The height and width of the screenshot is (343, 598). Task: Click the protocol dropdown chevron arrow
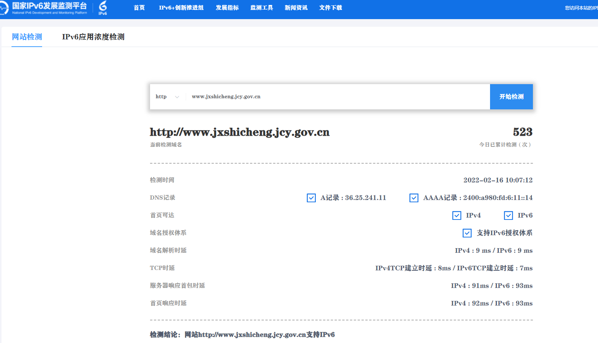[x=177, y=97]
